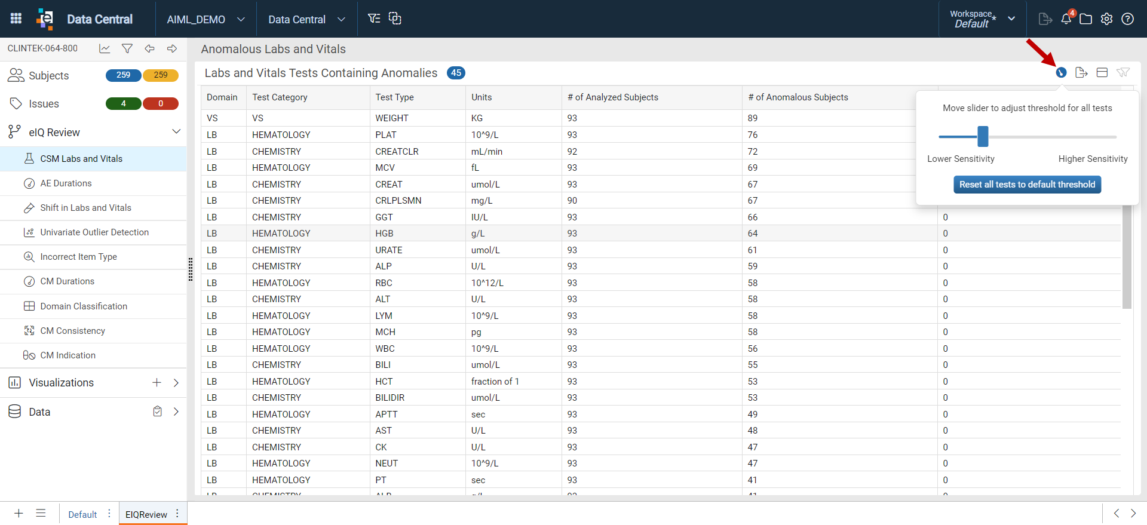The height and width of the screenshot is (525, 1147).
Task: Open the folder icon in top bar
Action: point(1086,19)
